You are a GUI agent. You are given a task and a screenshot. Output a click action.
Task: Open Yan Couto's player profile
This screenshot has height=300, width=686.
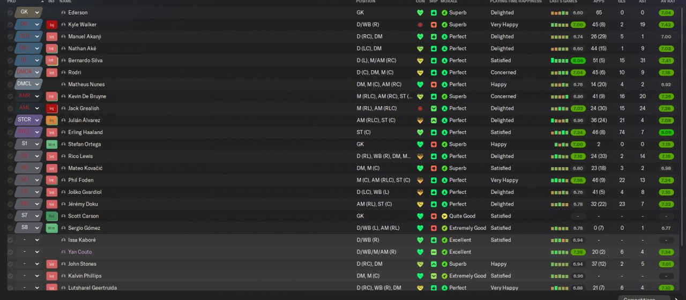[80, 252]
